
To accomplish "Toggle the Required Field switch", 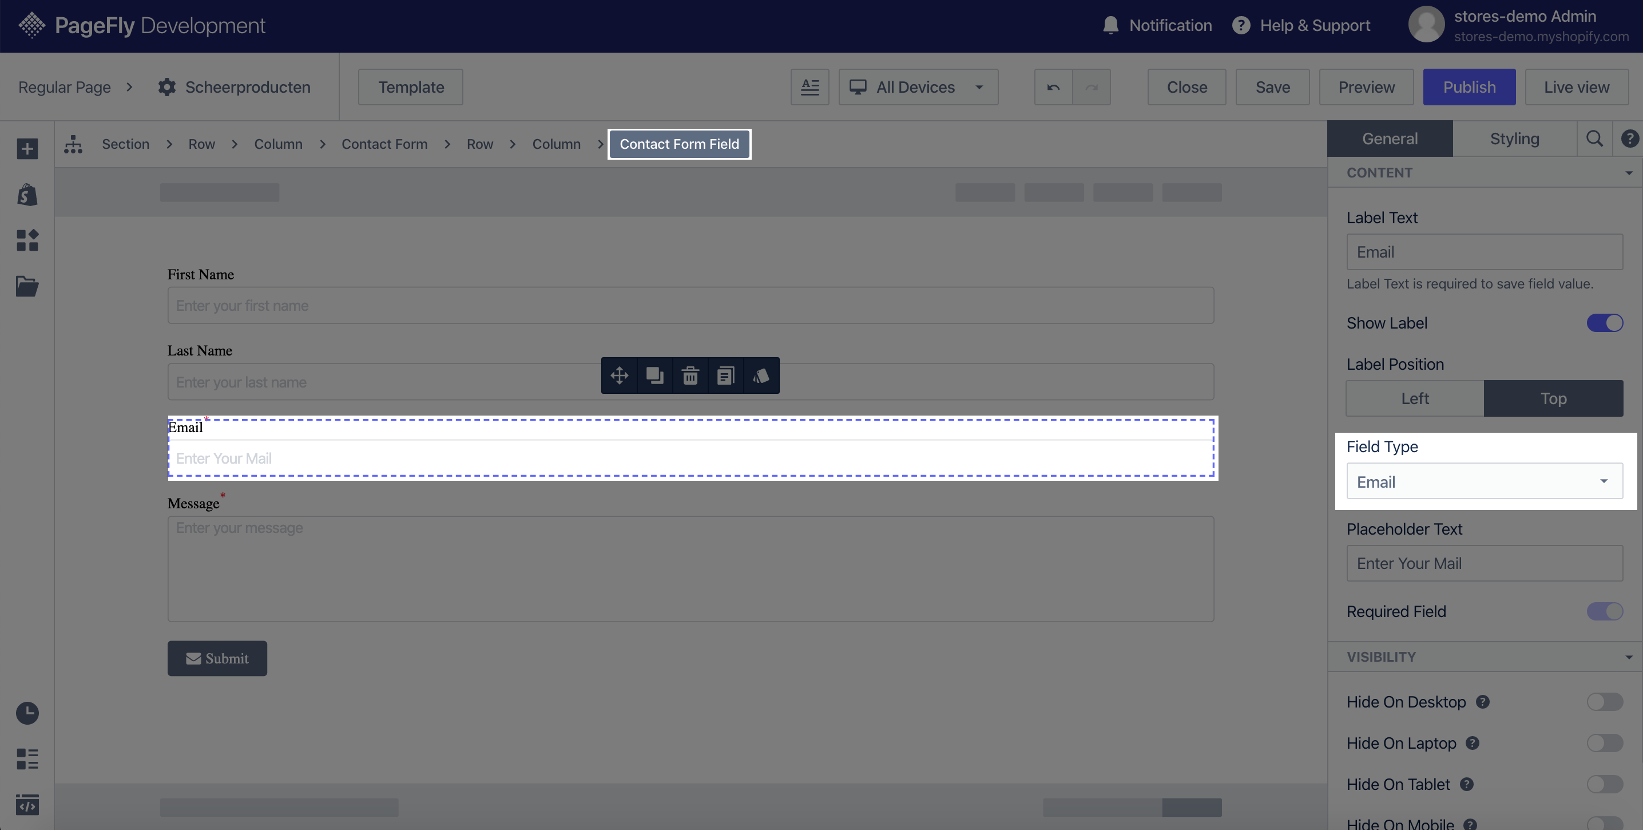I will point(1605,611).
